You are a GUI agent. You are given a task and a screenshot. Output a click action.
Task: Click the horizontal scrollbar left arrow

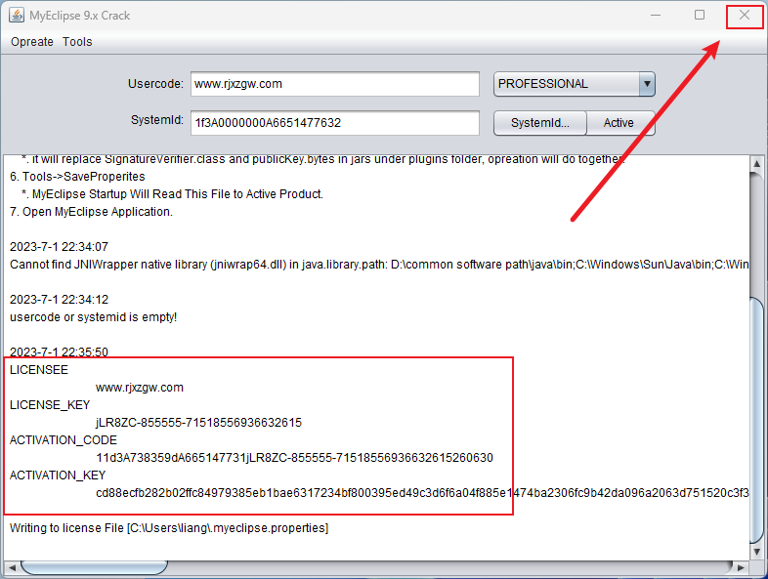click(x=13, y=567)
